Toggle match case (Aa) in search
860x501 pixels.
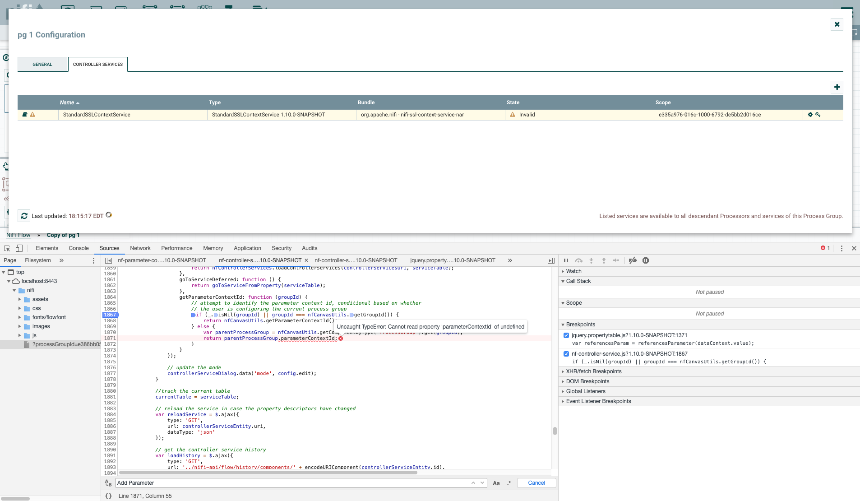(x=496, y=483)
